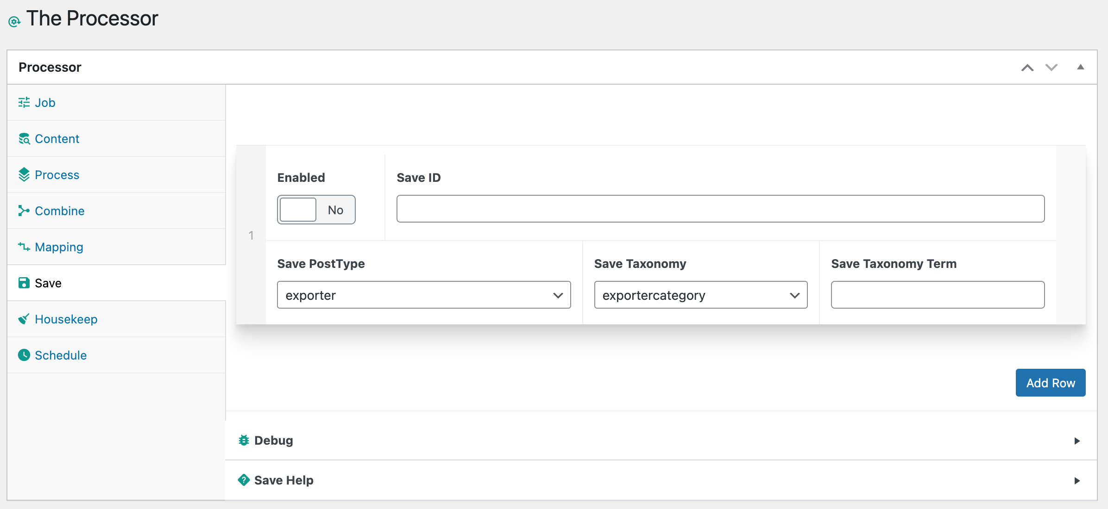Click the Job sliders icon

coord(24,102)
